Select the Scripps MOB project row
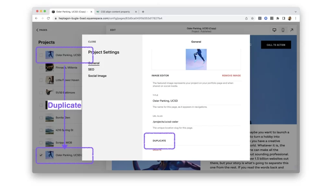 (60, 143)
